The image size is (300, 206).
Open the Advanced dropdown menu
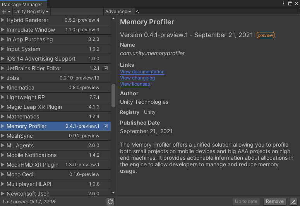118,12
